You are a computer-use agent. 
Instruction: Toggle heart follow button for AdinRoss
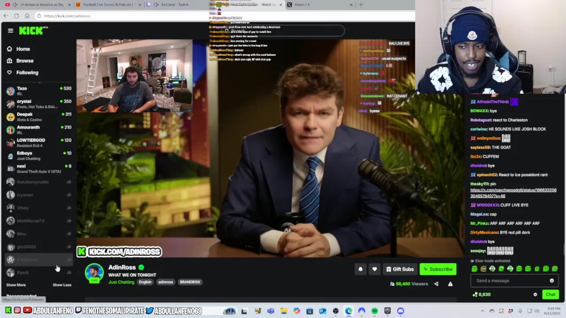375,269
